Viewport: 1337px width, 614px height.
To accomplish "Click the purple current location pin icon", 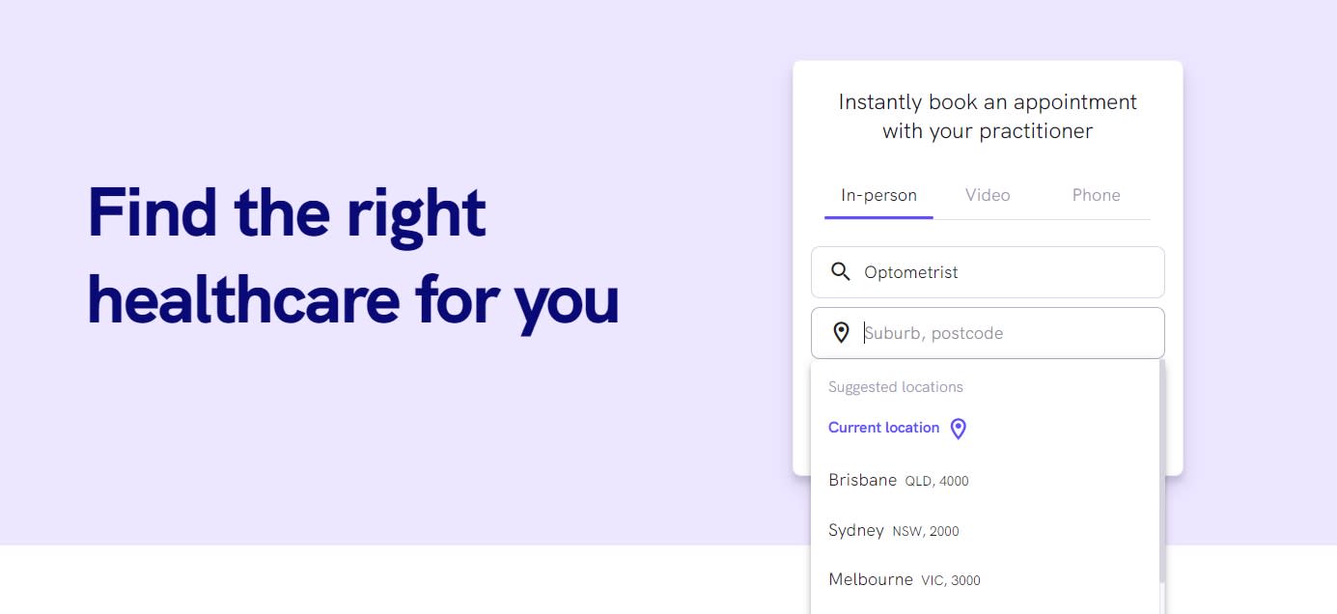I will tap(958, 429).
